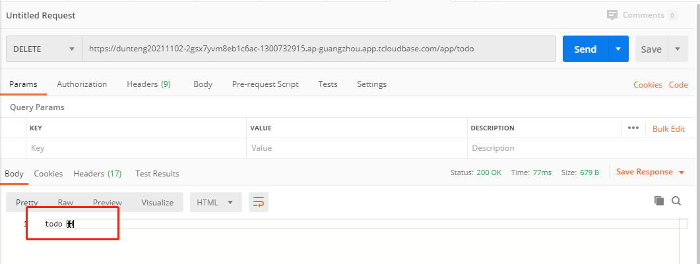Select the Pre-request Script tab
The image size is (700, 264).
click(265, 84)
